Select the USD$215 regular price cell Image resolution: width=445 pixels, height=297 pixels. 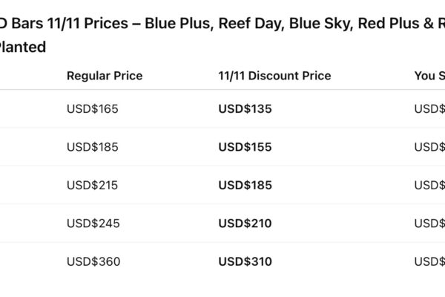tap(93, 185)
